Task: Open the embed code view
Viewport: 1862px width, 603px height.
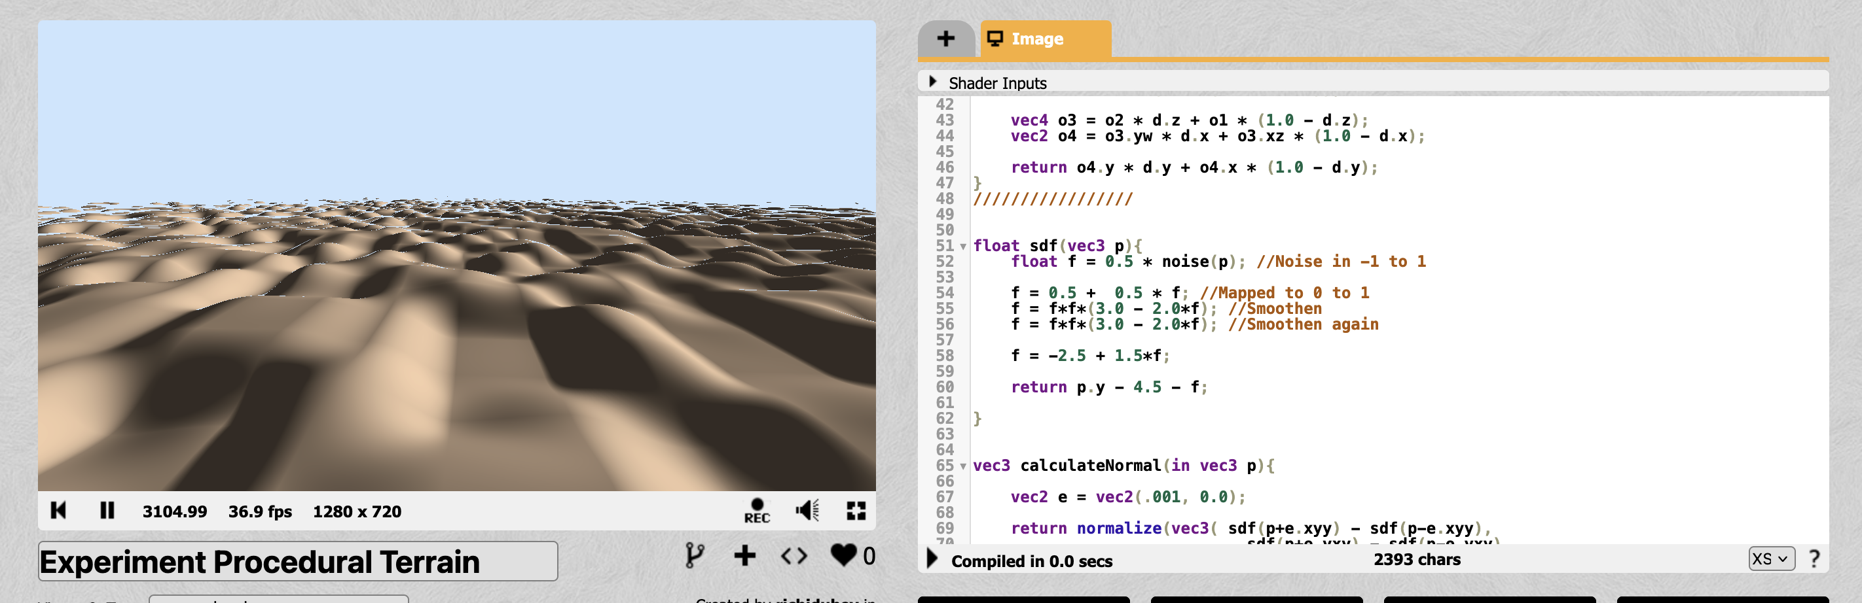Action: (795, 557)
